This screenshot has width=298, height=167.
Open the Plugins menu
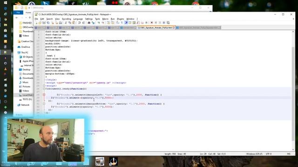[x=120, y=19]
